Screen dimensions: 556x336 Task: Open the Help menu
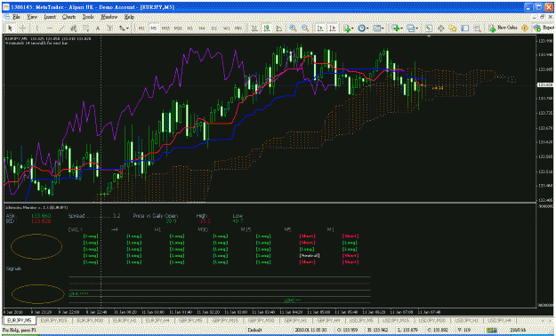tap(129, 17)
